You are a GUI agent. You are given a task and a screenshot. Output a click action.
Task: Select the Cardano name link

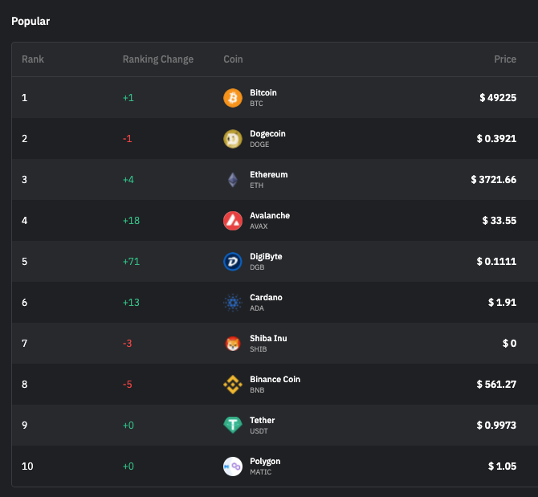(x=266, y=298)
